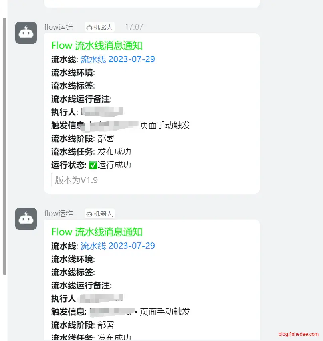Click sender name flow运维 on the lower message
This screenshot has width=323, height=341.
pyautogui.click(x=58, y=214)
